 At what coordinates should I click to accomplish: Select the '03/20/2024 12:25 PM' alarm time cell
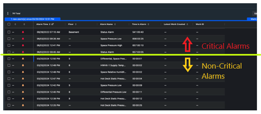coord(48,105)
